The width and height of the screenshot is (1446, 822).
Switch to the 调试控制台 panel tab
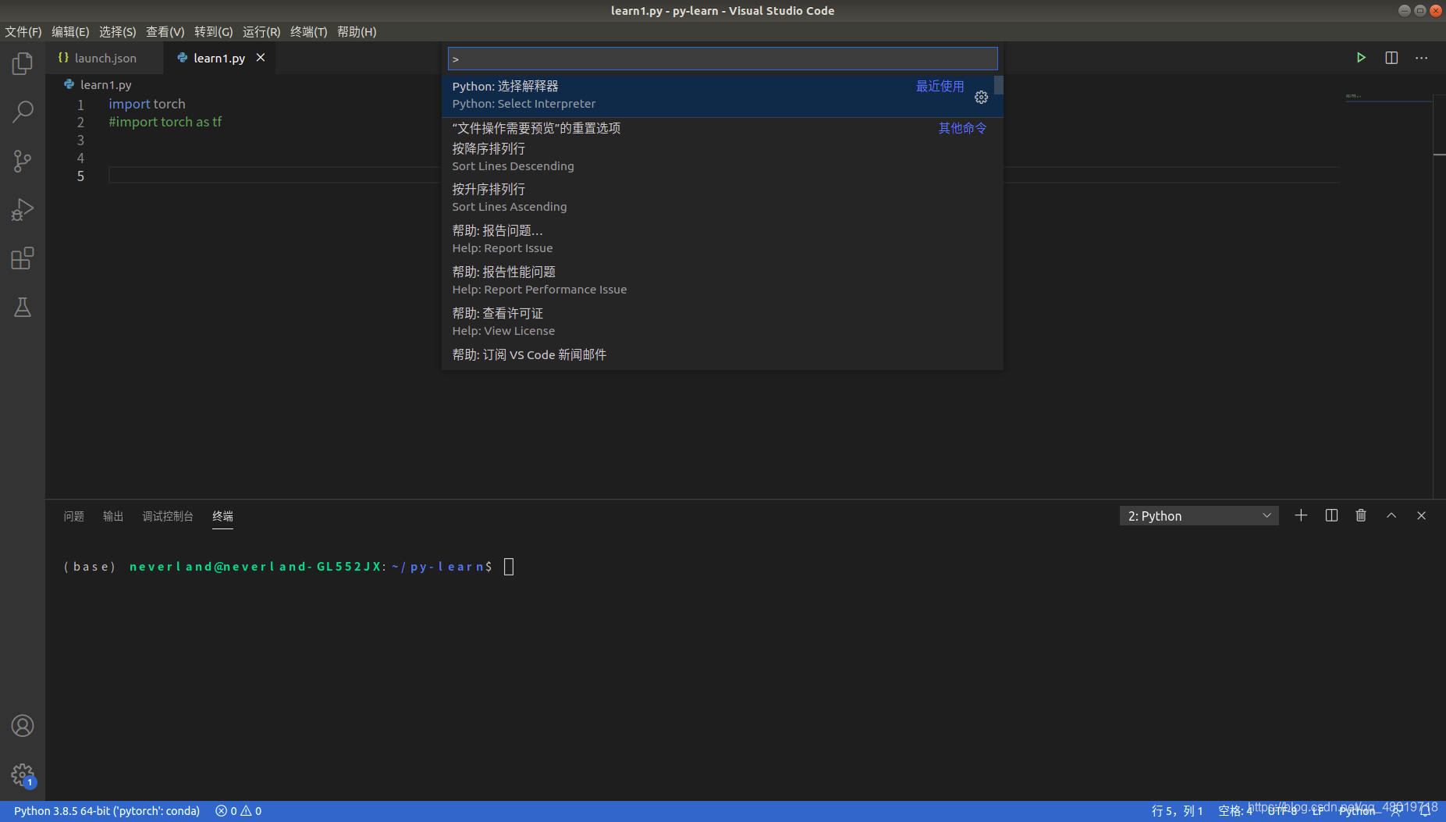coord(168,516)
